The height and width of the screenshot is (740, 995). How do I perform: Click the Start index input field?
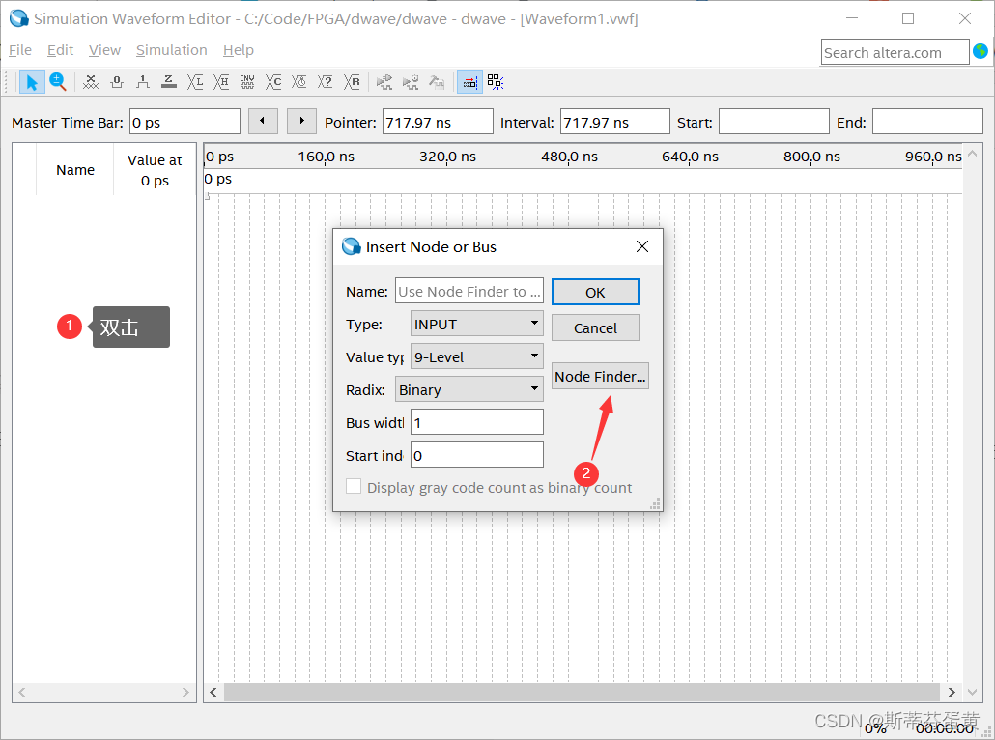pyautogui.click(x=476, y=455)
